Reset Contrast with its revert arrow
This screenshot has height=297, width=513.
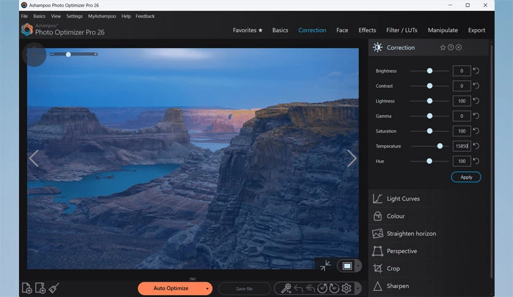coord(476,86)
